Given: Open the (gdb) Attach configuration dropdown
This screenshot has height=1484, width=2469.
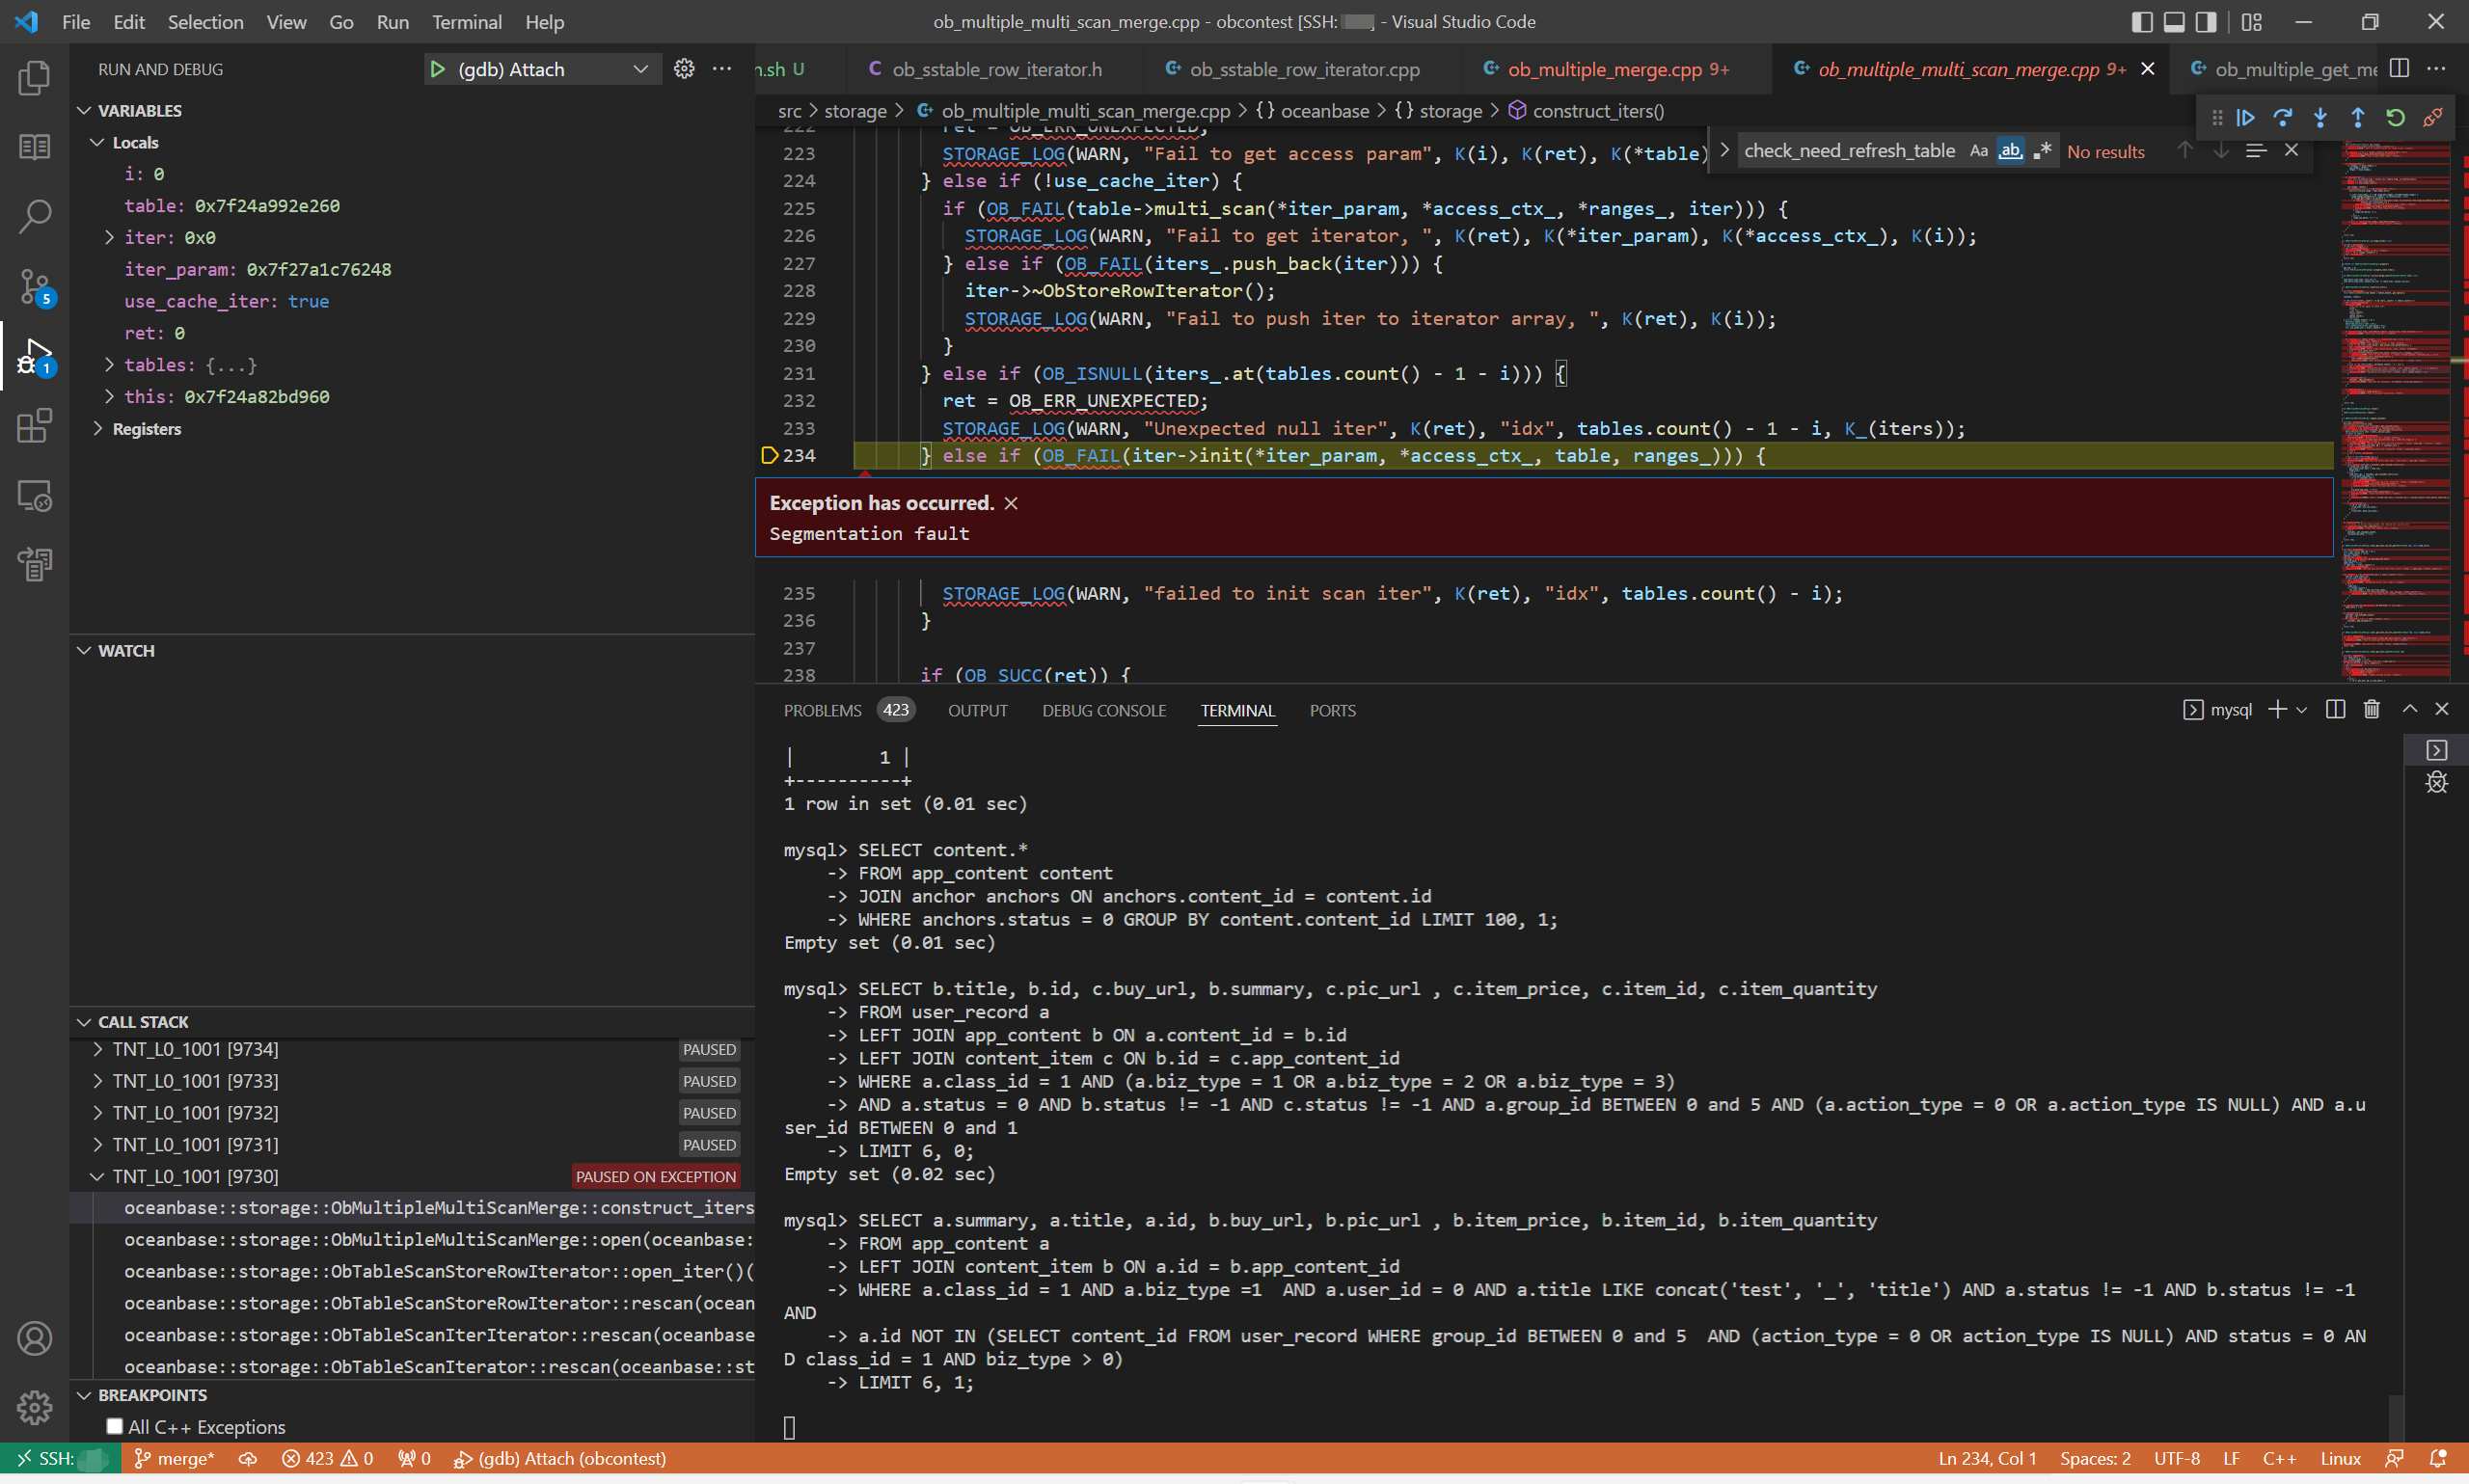Looking at the screenshot, I should pyautogui.click(x=640, y=69).
